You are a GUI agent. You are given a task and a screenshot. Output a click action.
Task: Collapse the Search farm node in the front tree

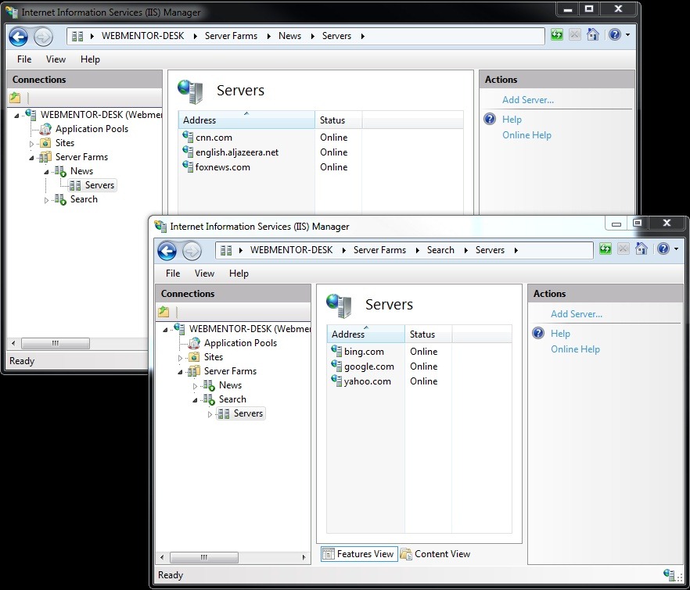click(x=196, y=399)
